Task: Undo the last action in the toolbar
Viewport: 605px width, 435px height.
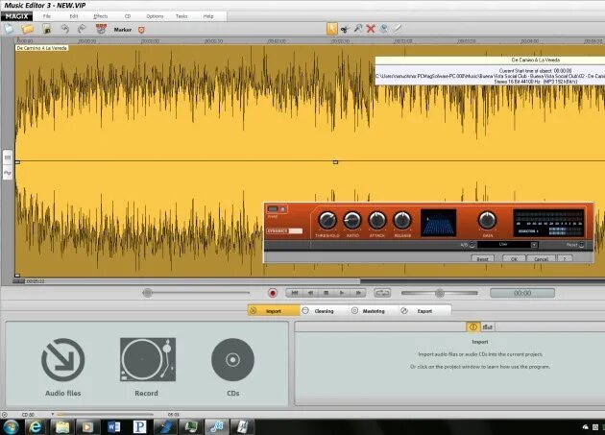Action: [x=65, y=29]
